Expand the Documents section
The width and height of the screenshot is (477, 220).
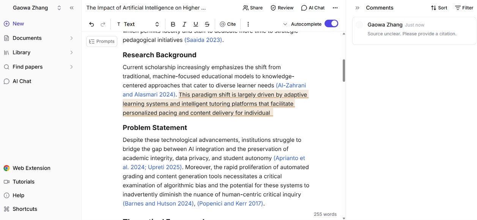(x=71, y=38)
